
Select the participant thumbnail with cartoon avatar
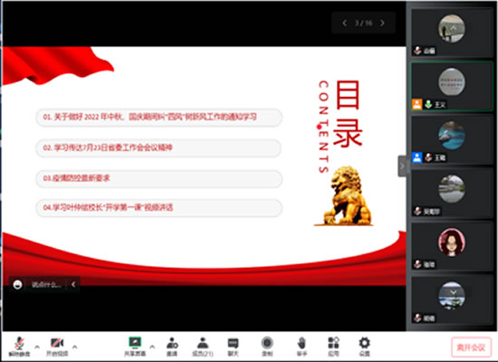click(452, 247)
